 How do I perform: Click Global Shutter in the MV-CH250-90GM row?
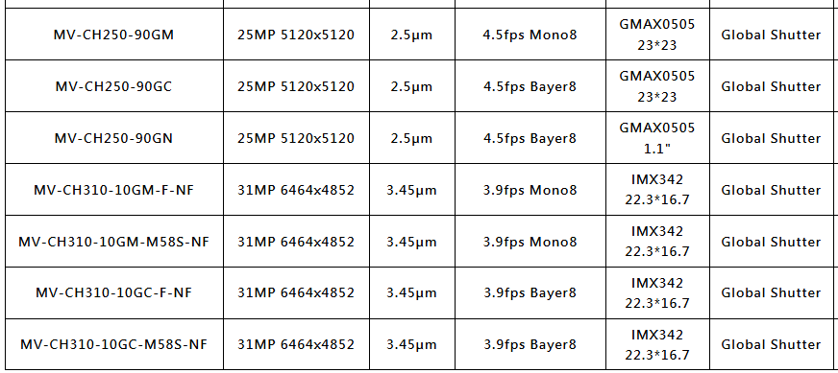771,35
